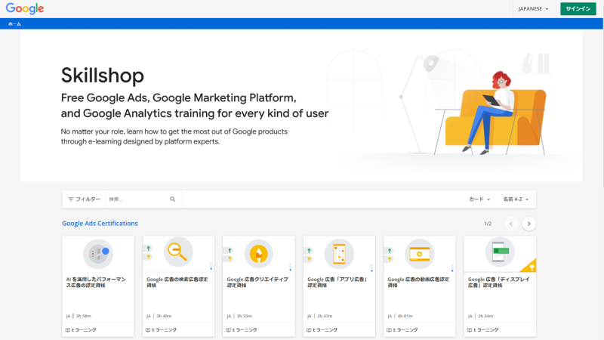Click green badge on 動画広告 card

coord(390,251)
